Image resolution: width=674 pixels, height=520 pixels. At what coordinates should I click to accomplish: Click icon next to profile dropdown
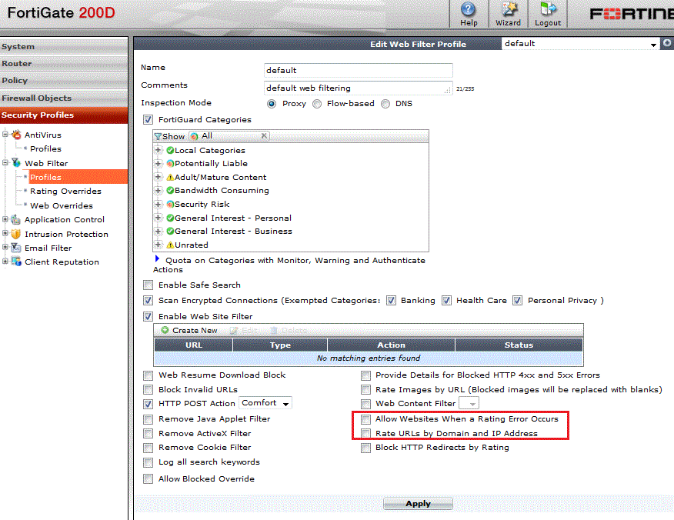pos(667,43)
